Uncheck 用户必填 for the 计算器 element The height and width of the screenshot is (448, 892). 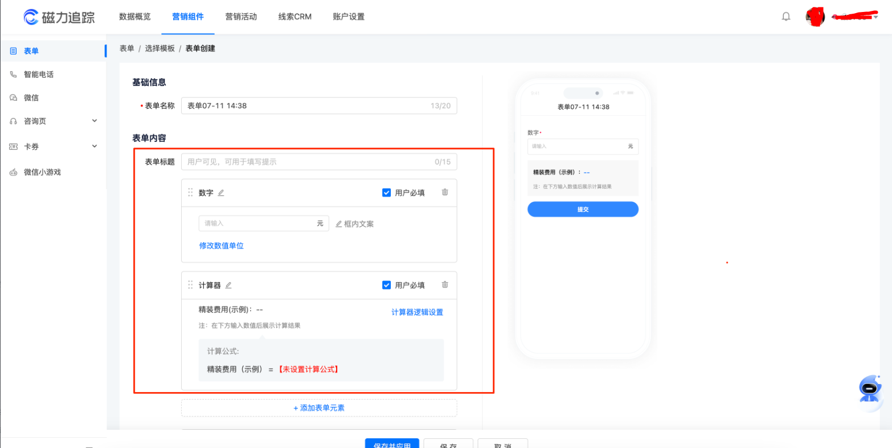pos(386,285)
